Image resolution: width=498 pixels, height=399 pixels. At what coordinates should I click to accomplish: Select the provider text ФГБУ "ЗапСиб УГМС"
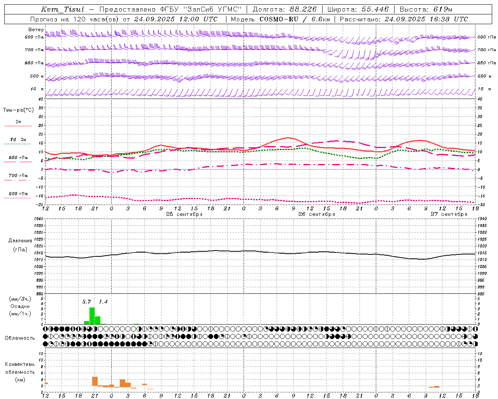coord(201,9)
